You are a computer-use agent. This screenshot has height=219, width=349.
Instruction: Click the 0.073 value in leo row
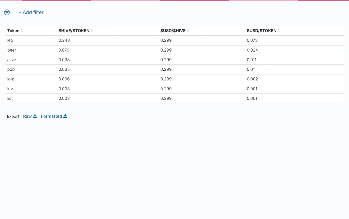point(252,40)
